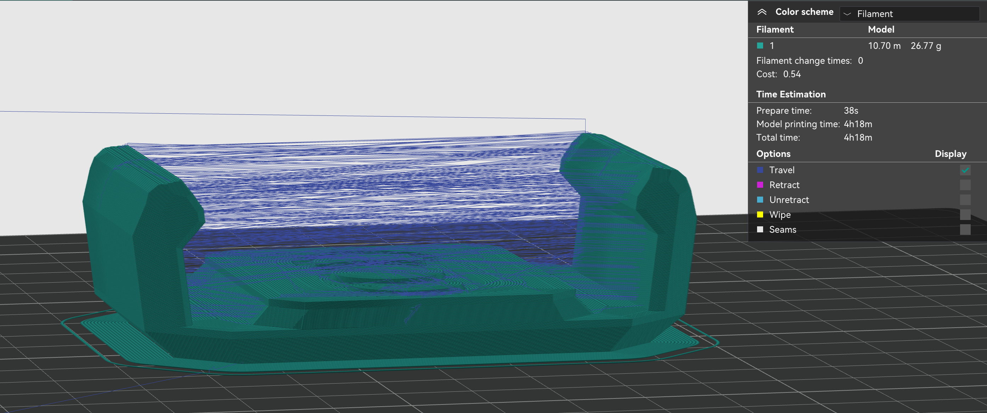Screen dimensions: 987x413
Task: Click the yellow Wipe legend square
Action: (x=760, y=215)
